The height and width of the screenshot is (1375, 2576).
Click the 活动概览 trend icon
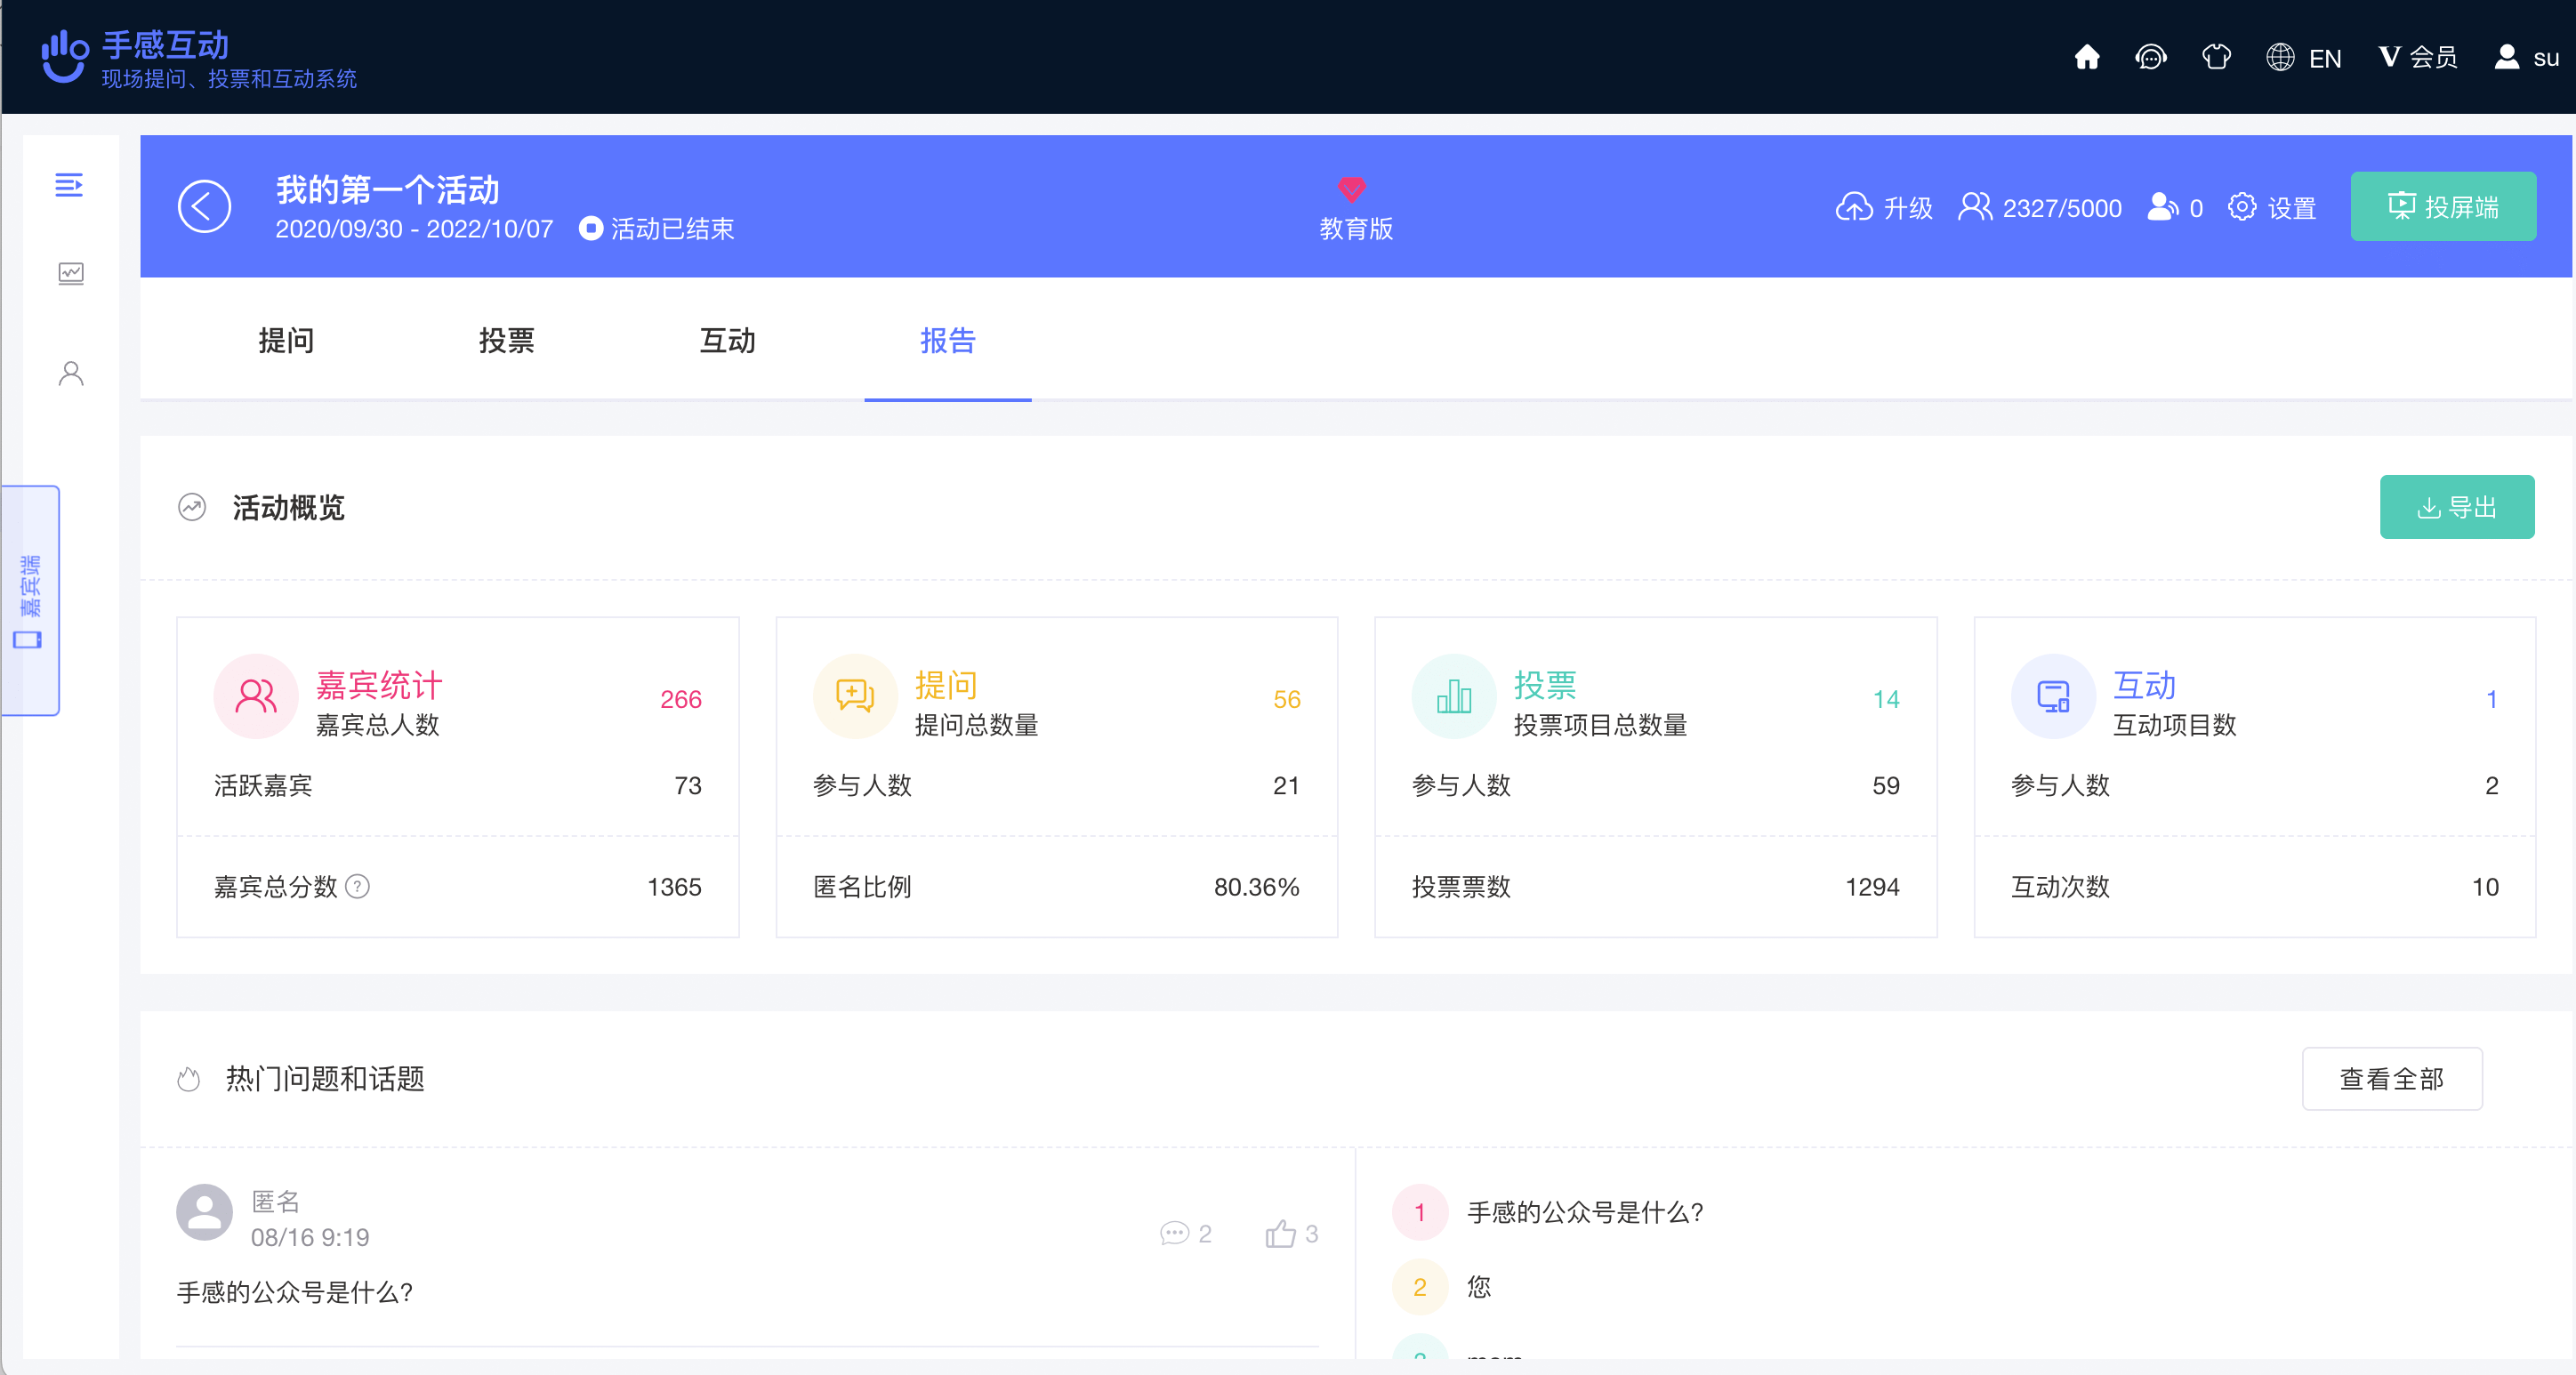tap(192, 507)
